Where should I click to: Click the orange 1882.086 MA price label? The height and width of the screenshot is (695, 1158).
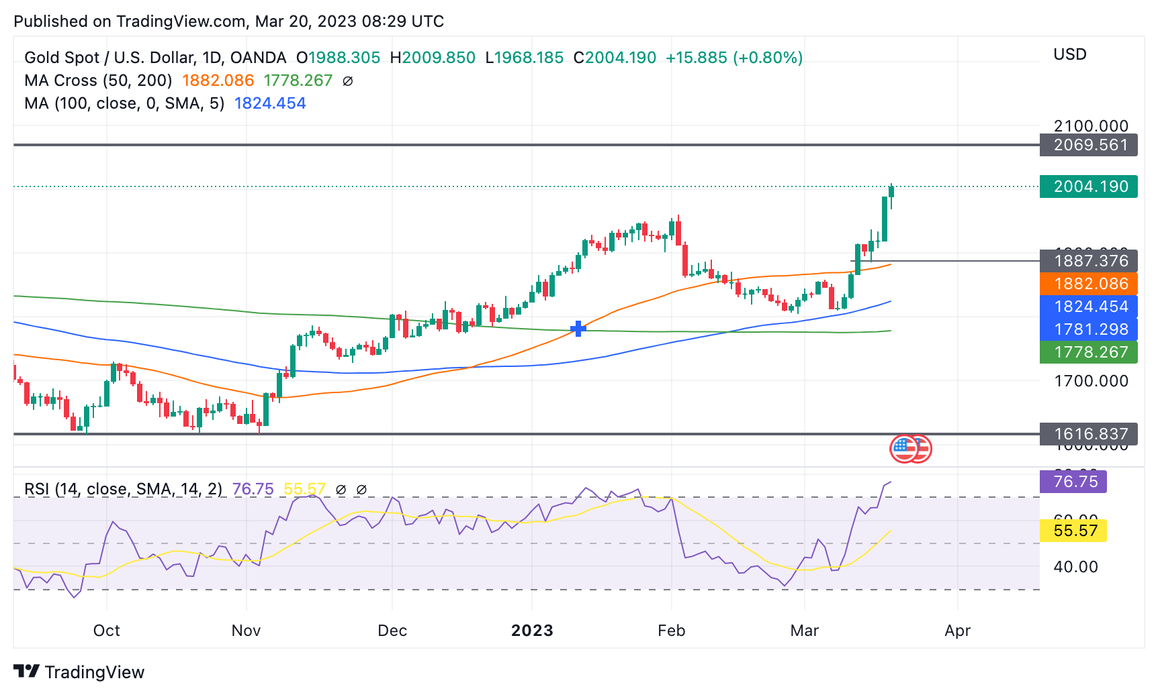click(x=1088, y=284)
